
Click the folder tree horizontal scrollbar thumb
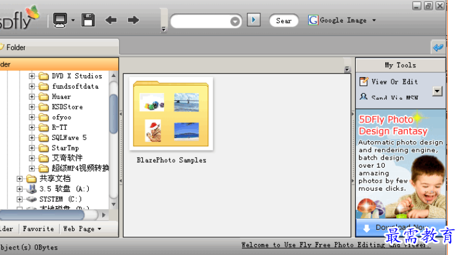[42, 215]
